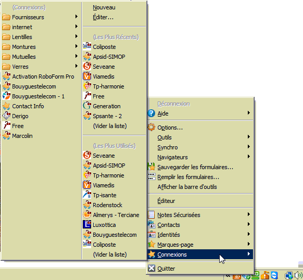Image resolution: width=303 pixels, height=280 pixels.
Task: Expand the Fournisseurs folder arrow
Action: click(77, 17)
